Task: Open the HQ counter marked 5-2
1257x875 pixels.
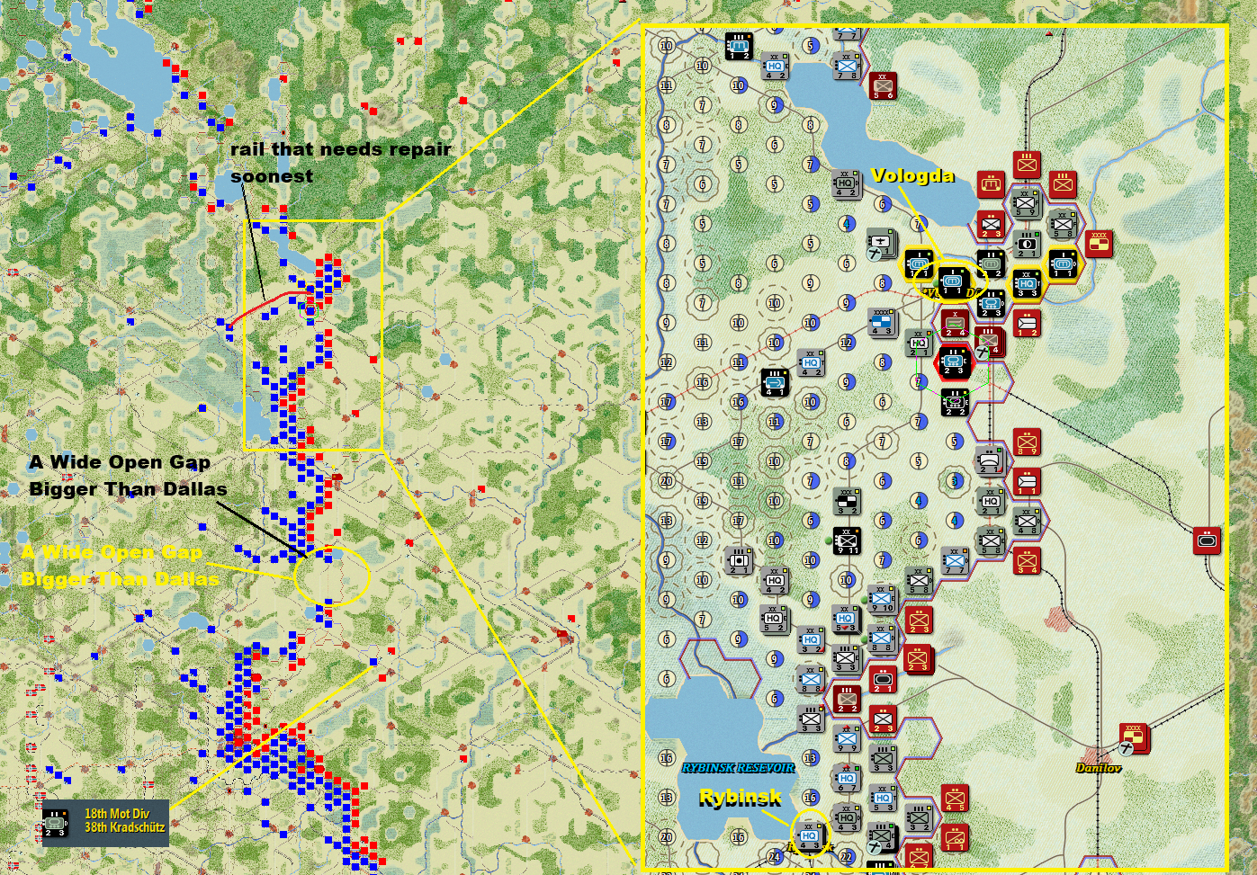Action: pyautogui.click(x=775, y=620)
